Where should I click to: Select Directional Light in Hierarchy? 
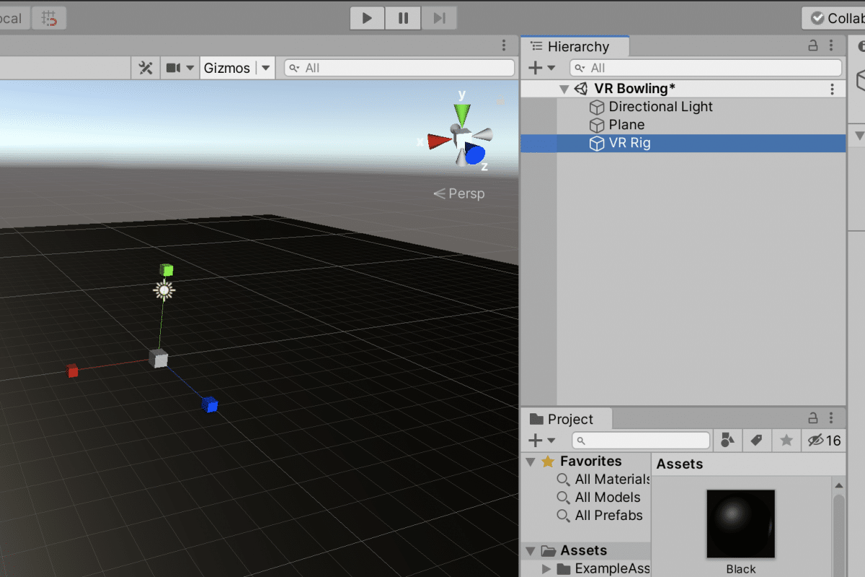[660, 107]
